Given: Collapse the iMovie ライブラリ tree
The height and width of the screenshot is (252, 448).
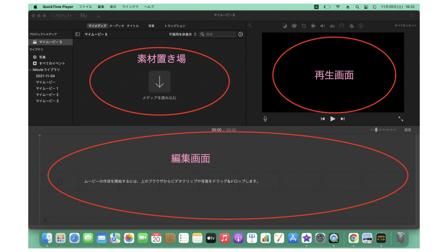Looking at the screenshot, I should [x=30, y=70].
